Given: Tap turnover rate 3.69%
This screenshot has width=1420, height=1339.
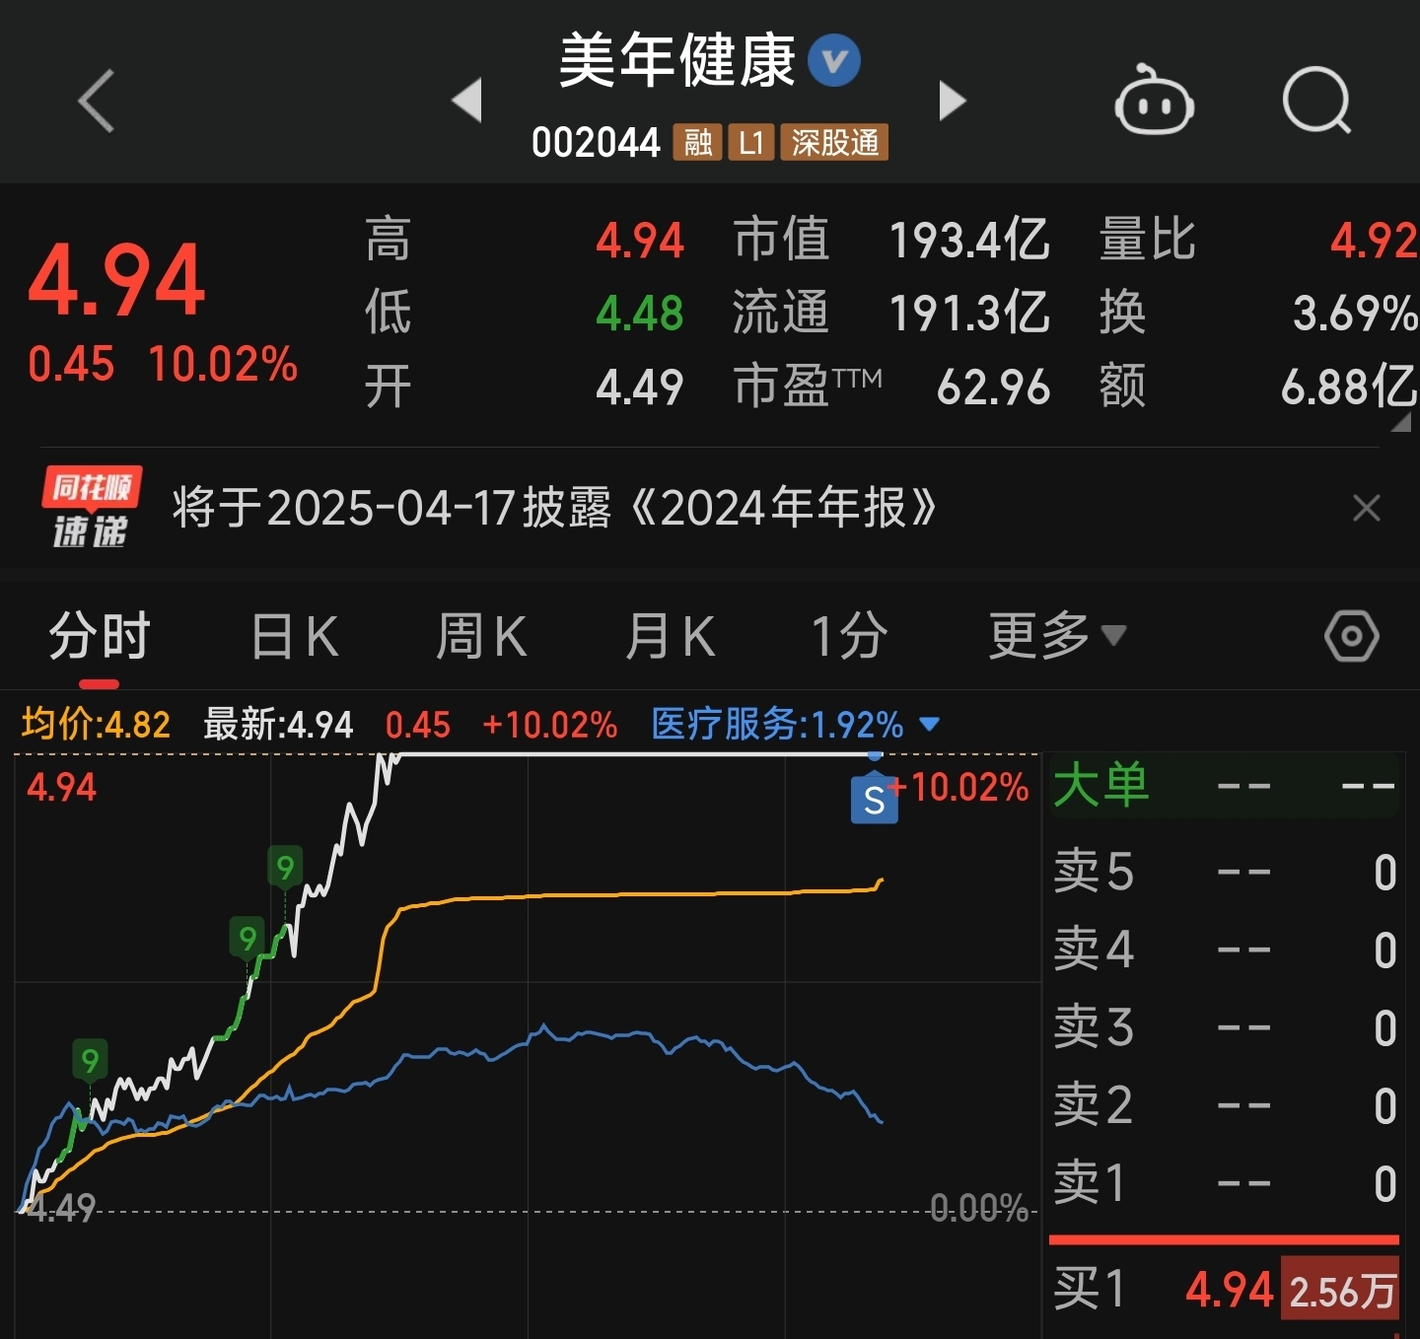Looking at the screenshot, I should (1355, 314).
